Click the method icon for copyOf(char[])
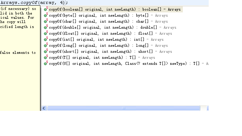The width and height of the screenshot is (242, 136). pos(46,21)
